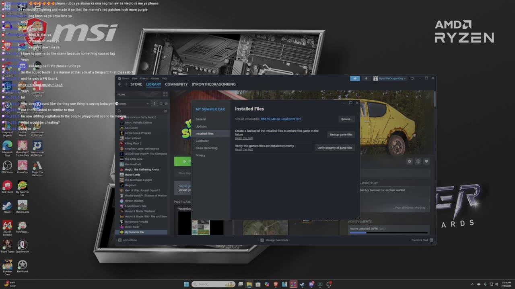This screenshot has width=515, height=289.
Task: Click Steam announcements megaphone button
Action: click(355, 78)
